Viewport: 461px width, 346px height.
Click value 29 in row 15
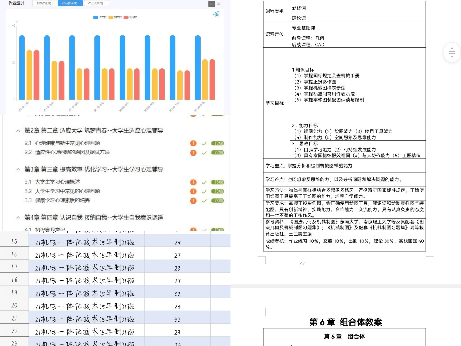177,242
